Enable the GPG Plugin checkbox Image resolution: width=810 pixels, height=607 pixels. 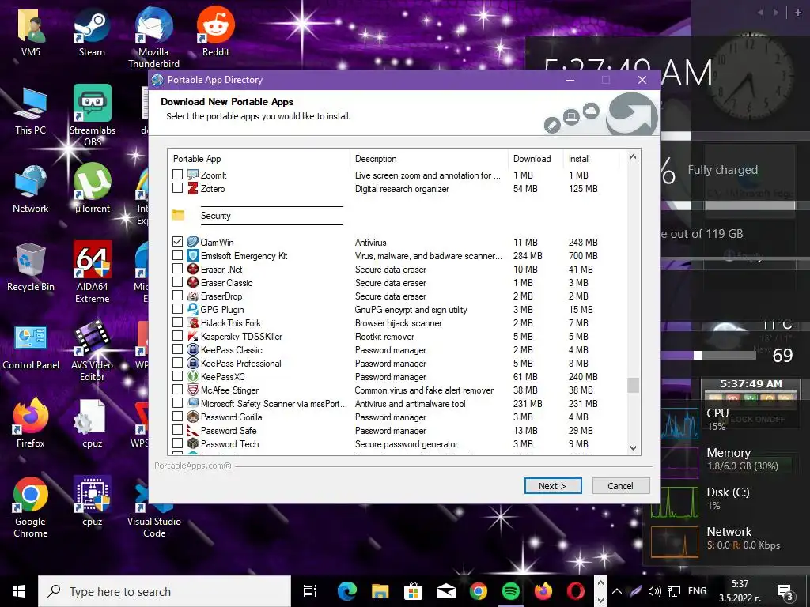(x=178, y=309)
